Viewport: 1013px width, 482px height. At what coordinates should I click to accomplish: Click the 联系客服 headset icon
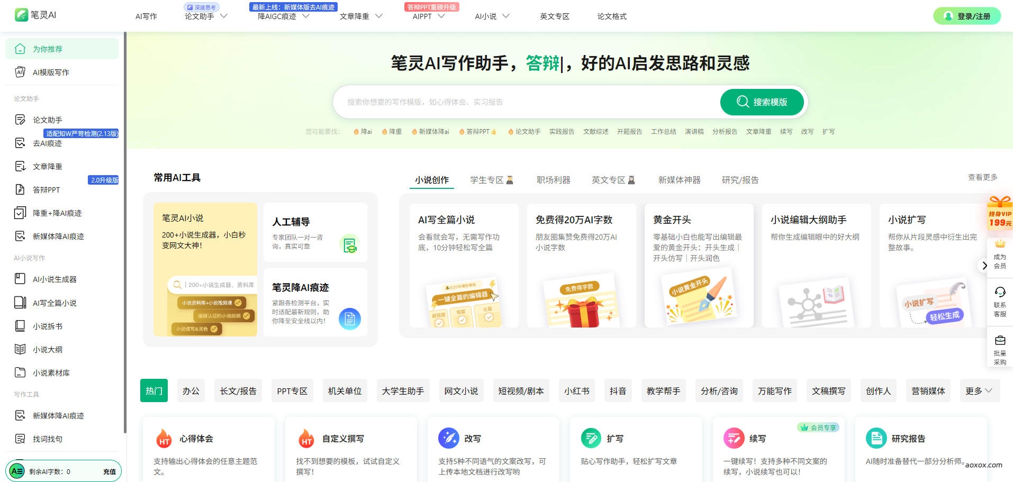pyautogui.click(x=999, y=292)
